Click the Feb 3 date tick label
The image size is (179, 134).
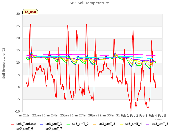[143, 116]
